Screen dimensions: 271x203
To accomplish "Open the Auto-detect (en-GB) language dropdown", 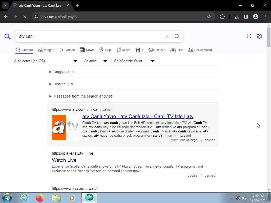I will click(x=46, y=61).
